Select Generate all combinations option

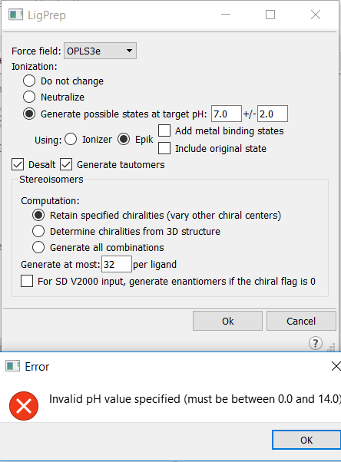tap(38, 247)
